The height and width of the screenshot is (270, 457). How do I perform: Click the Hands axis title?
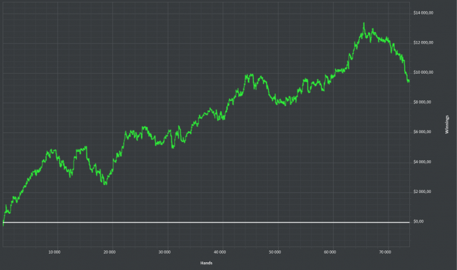206,263
